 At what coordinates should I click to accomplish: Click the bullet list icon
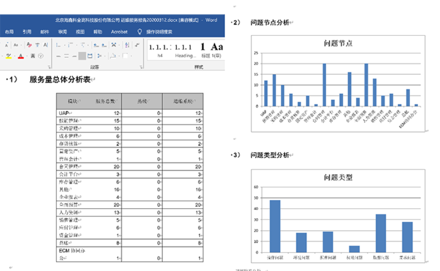pos(58,45)
